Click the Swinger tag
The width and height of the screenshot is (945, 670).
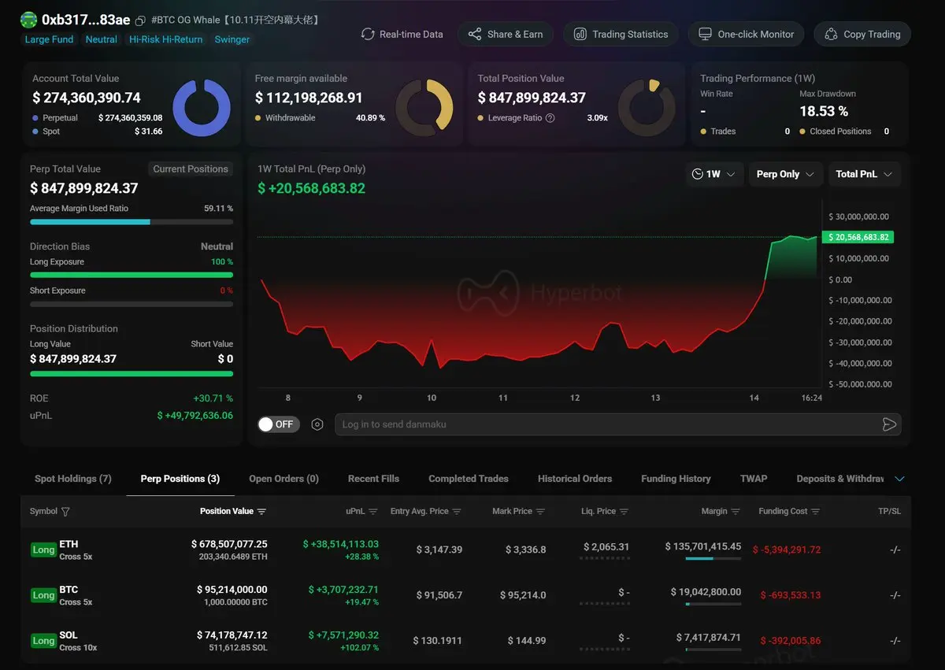[x=232, y=39]
